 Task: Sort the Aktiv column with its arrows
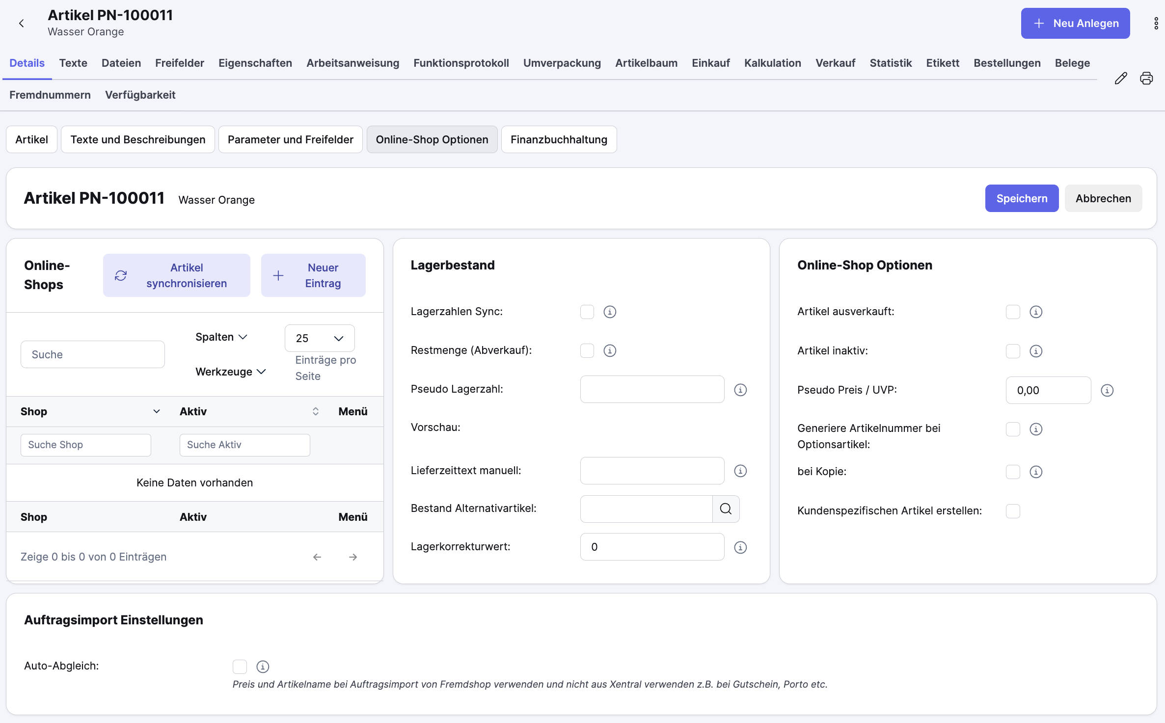point(316,411)
